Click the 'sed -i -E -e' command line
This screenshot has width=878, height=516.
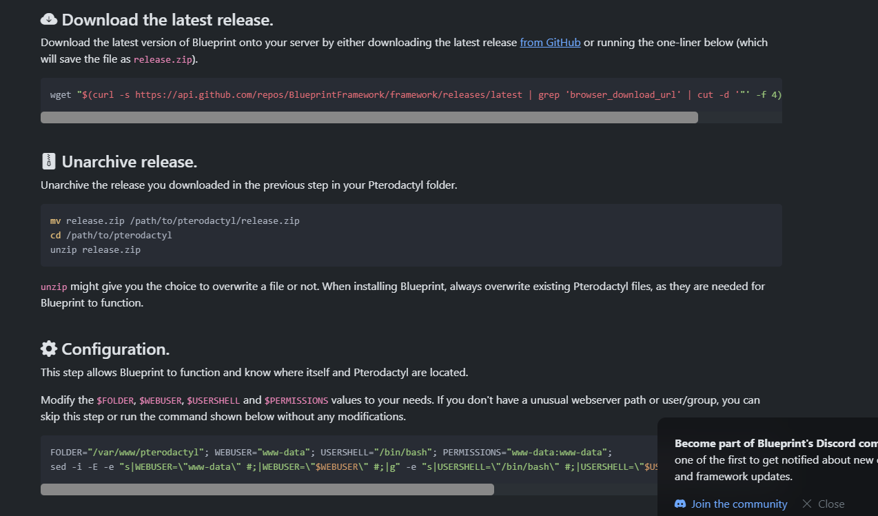tap(354, 467)
